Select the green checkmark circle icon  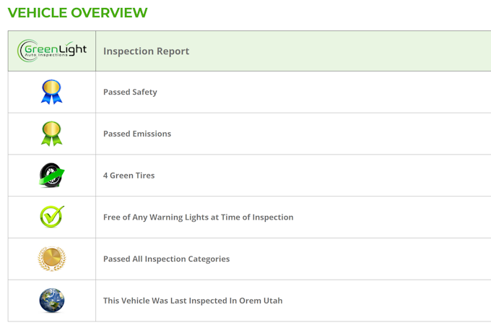51,217
